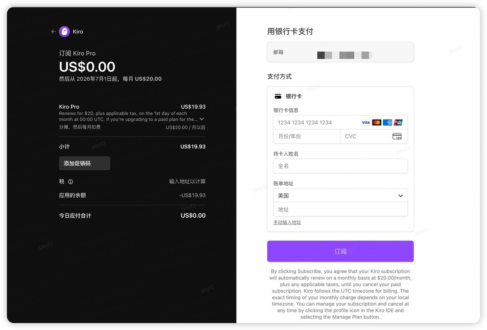
Task: Focus the 地址 address field
Action: 340,210
